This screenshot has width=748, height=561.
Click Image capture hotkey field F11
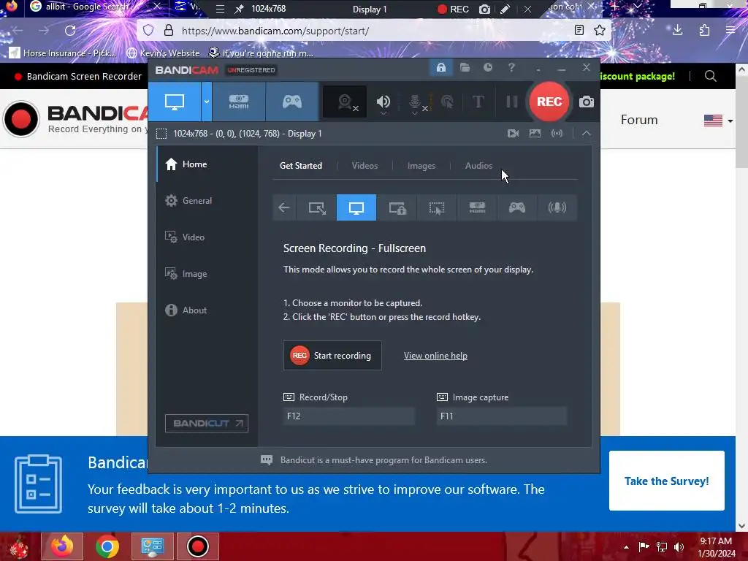pyautogui.click(x=501, y=416)
